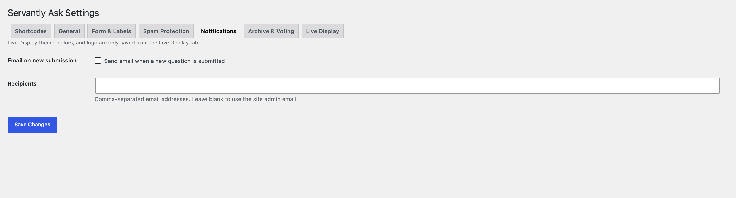This screenshot has height=198, width=736.
Task: Click the Servantly Ask Settings heading
Action: [x=54, y=13]
